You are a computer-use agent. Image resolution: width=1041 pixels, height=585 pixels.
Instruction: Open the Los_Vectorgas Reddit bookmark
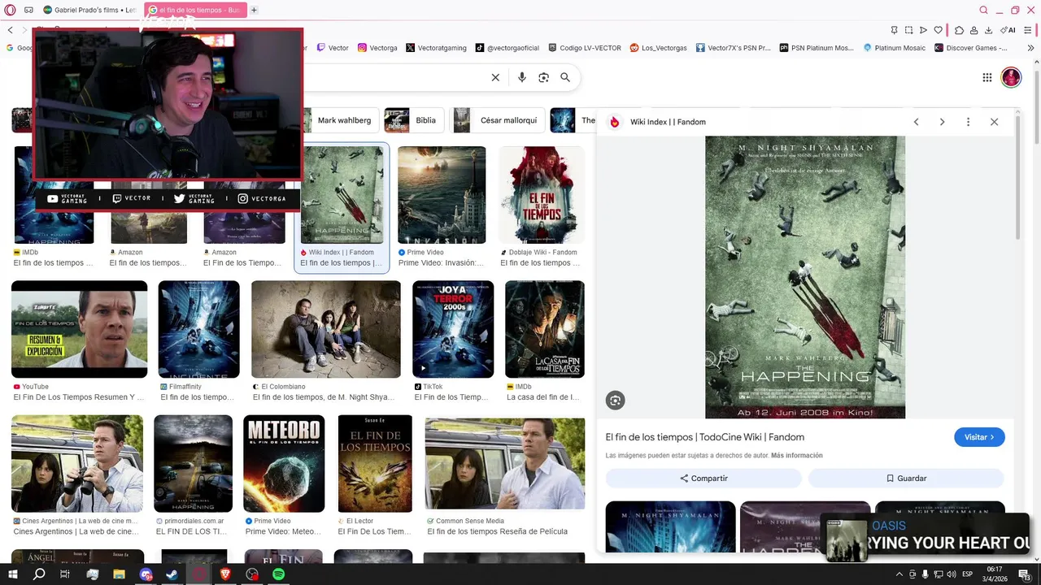pyautogui.click(x=658, y=48)
